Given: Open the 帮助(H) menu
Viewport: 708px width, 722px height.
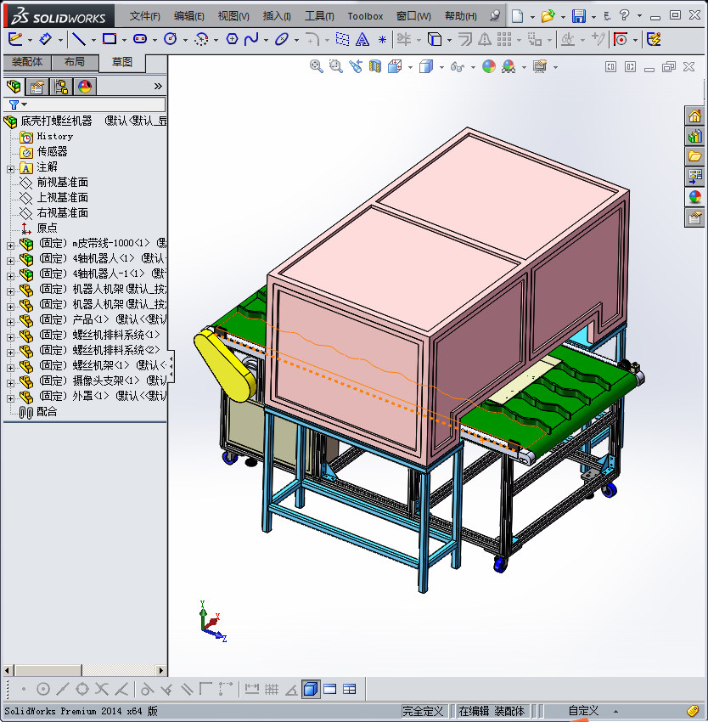Looking at the screenshot, I should click(x=460, y=16).
